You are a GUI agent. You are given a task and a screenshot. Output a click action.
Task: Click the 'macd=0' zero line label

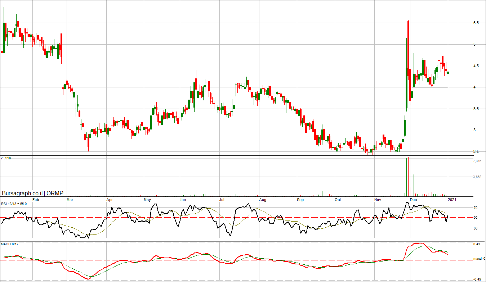[479, 259]
